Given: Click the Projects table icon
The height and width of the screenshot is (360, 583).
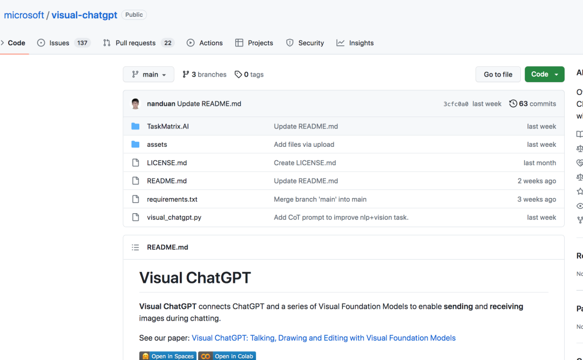Looking at the screenshot, I should pyautogui.click(x=239, y=43).
